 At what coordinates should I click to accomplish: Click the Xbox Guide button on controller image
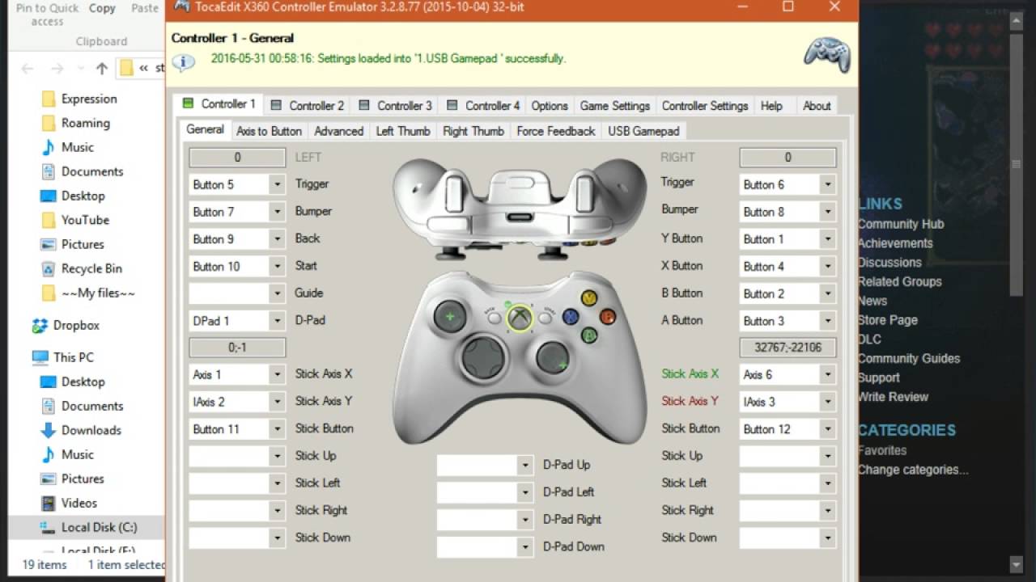(x=519, y=318)
